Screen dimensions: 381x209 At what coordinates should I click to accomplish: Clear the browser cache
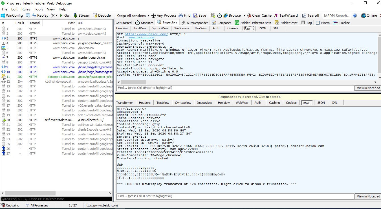[259, 16]
